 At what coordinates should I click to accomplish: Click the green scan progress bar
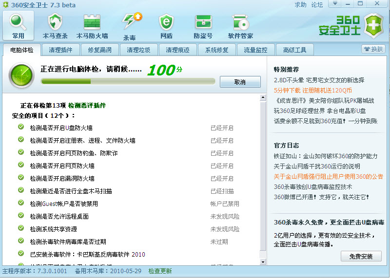tap(127, 81)
